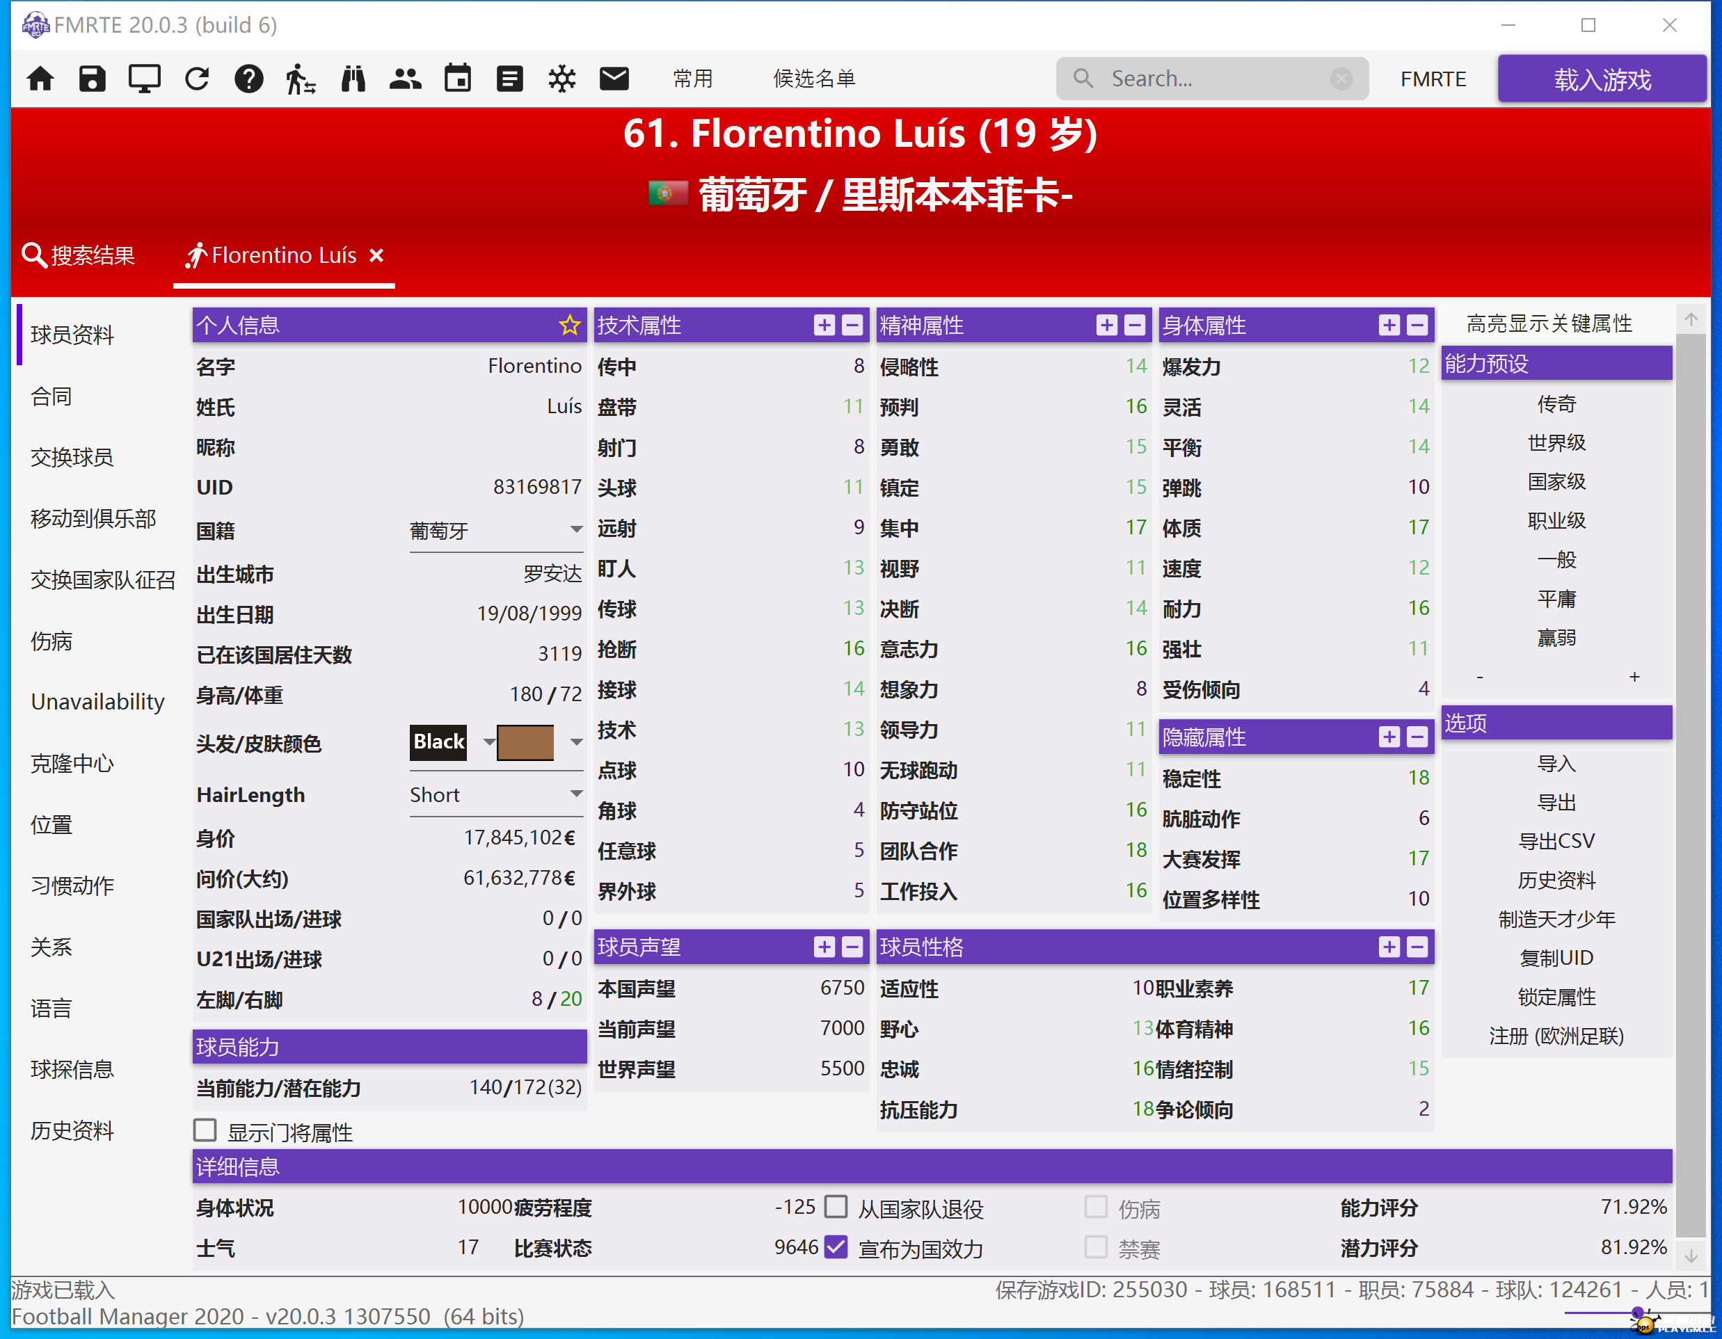The width and height of the screenshot is (1722, 1339).
Task: Close the Florentino Luís tab
Action: 377,255
